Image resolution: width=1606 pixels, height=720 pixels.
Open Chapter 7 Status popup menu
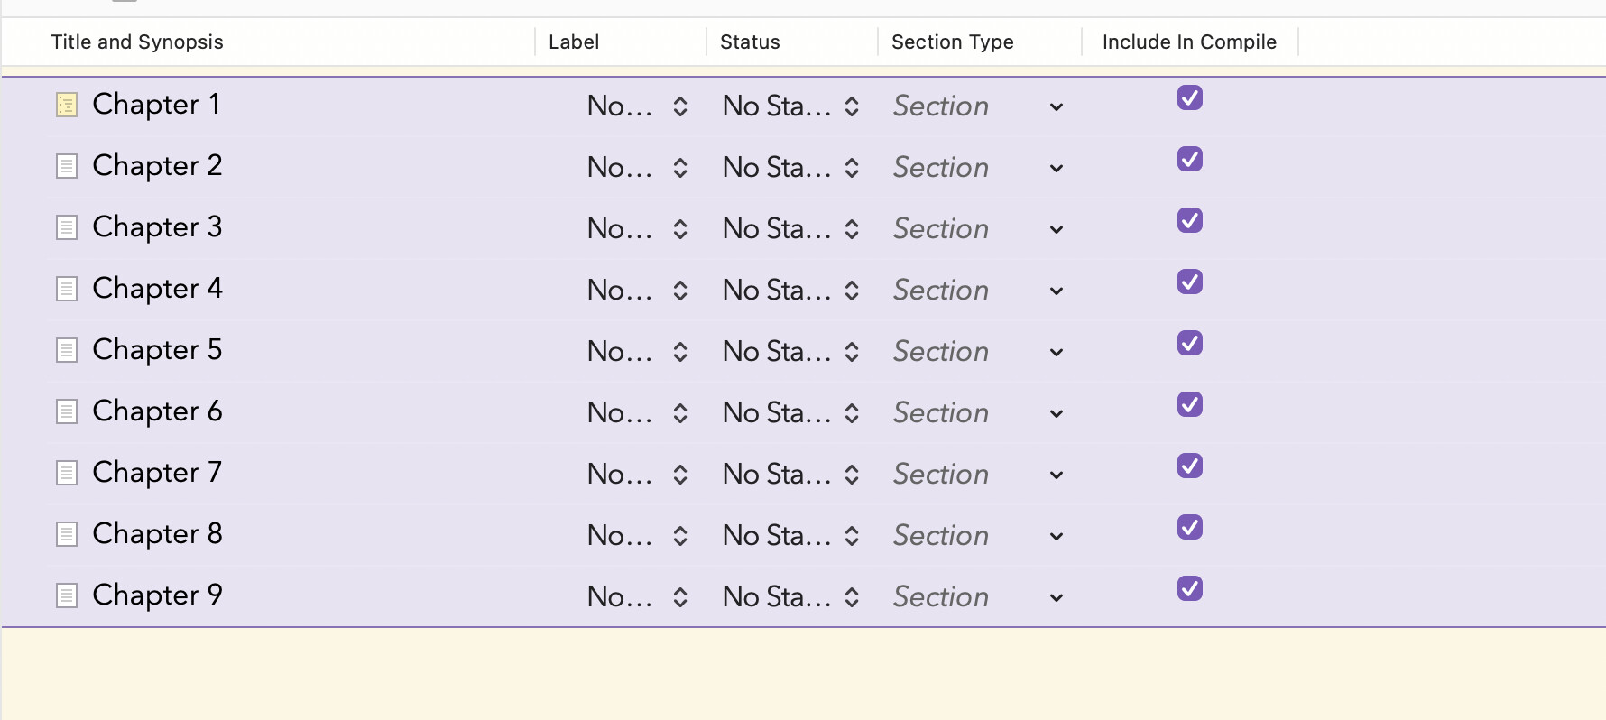790,475
